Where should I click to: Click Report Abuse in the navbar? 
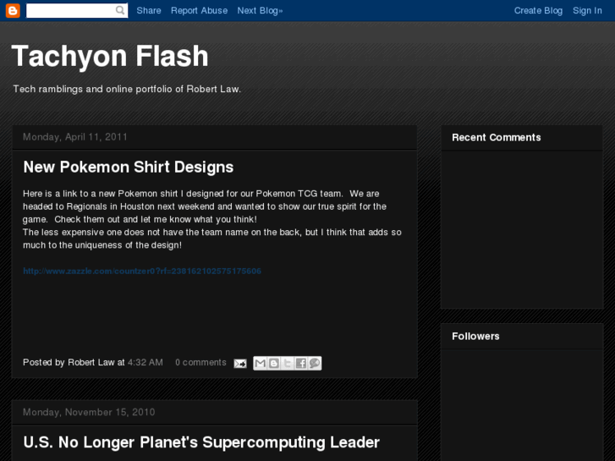click(199, 11)
